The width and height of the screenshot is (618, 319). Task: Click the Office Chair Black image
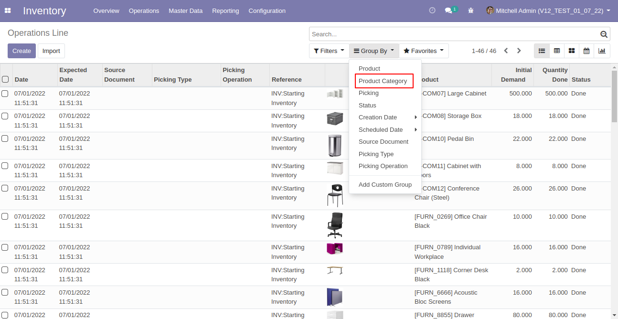pos(335,225)
